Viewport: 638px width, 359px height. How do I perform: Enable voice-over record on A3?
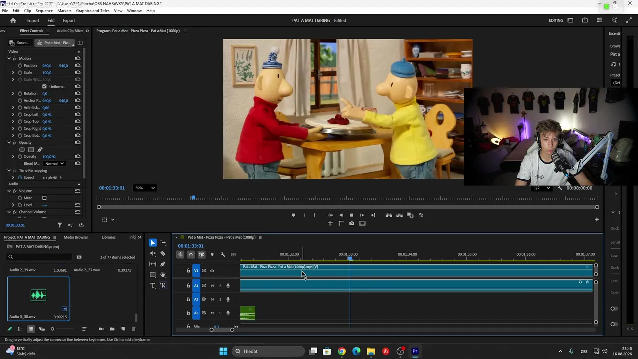pyautogui.click(x=228, y=313)
